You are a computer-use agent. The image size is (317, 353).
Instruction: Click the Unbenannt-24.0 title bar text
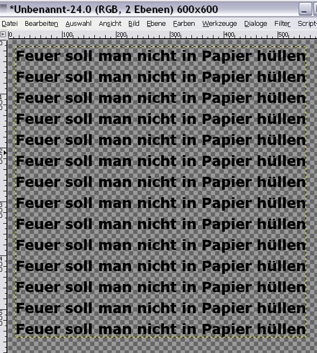click(114, 10)
